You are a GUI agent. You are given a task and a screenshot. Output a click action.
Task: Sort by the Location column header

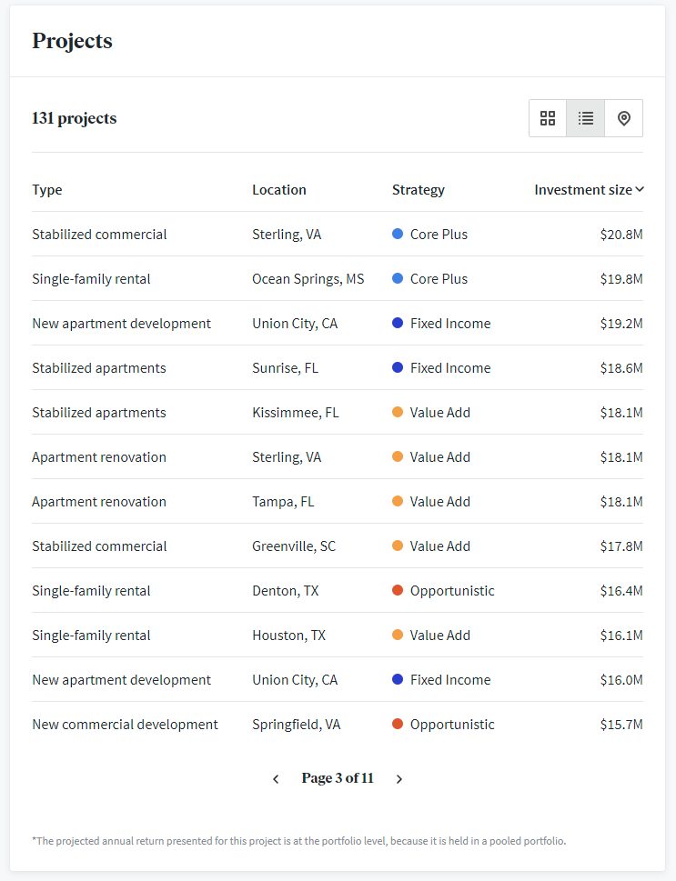pyautogui.click(x=278, y=189)
